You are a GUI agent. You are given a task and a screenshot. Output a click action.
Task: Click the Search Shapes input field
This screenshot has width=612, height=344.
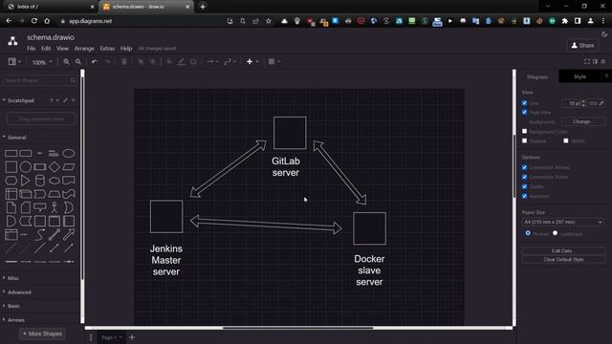[40, 80]
